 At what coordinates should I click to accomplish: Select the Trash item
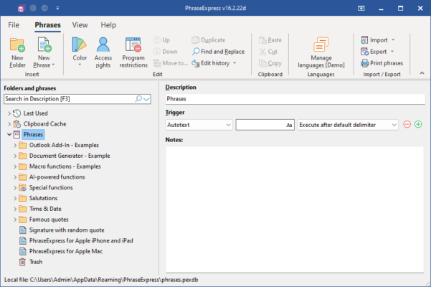(36, 262)
